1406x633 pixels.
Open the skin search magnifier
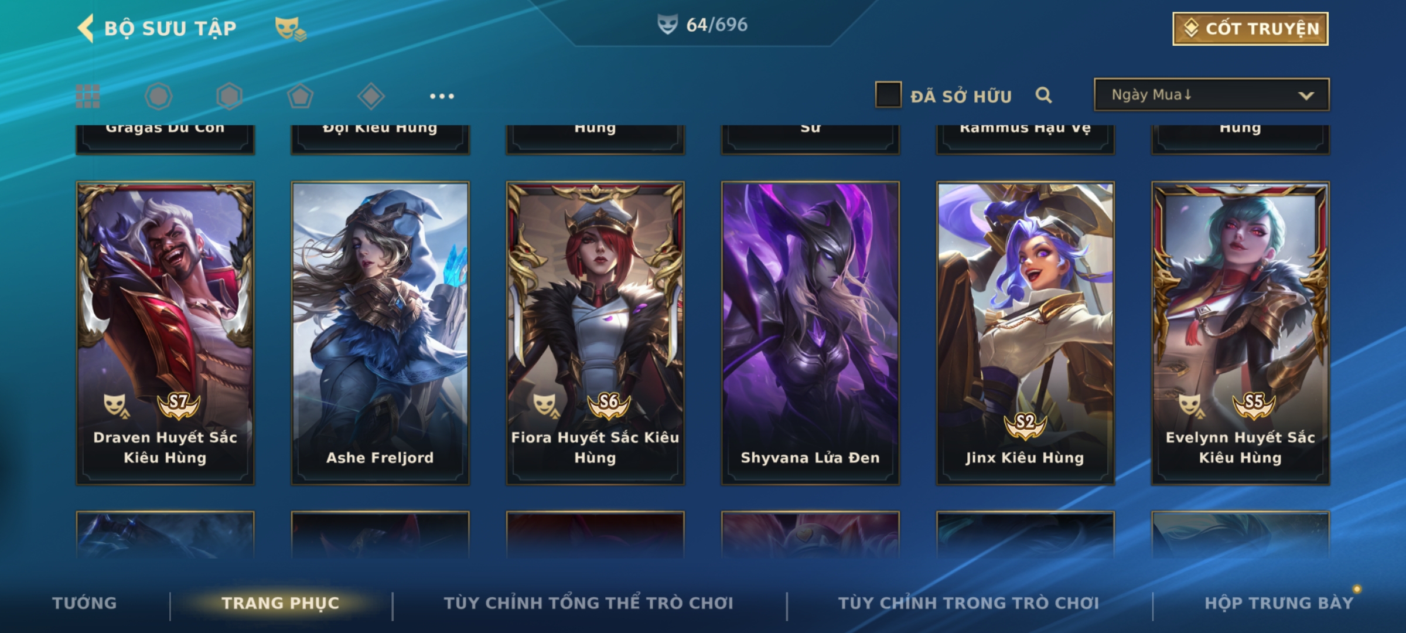[x=1043, y=95]
